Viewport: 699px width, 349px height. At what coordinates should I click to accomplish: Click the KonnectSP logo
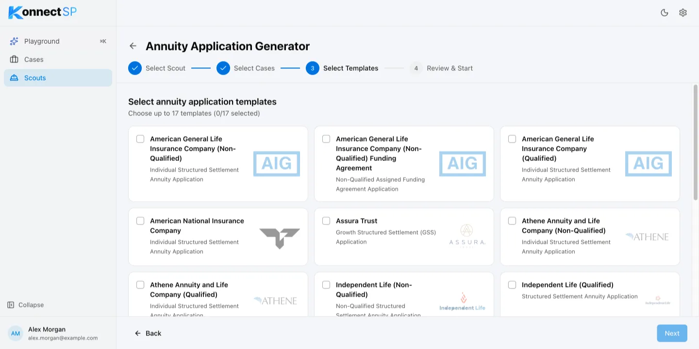point(43,12)
